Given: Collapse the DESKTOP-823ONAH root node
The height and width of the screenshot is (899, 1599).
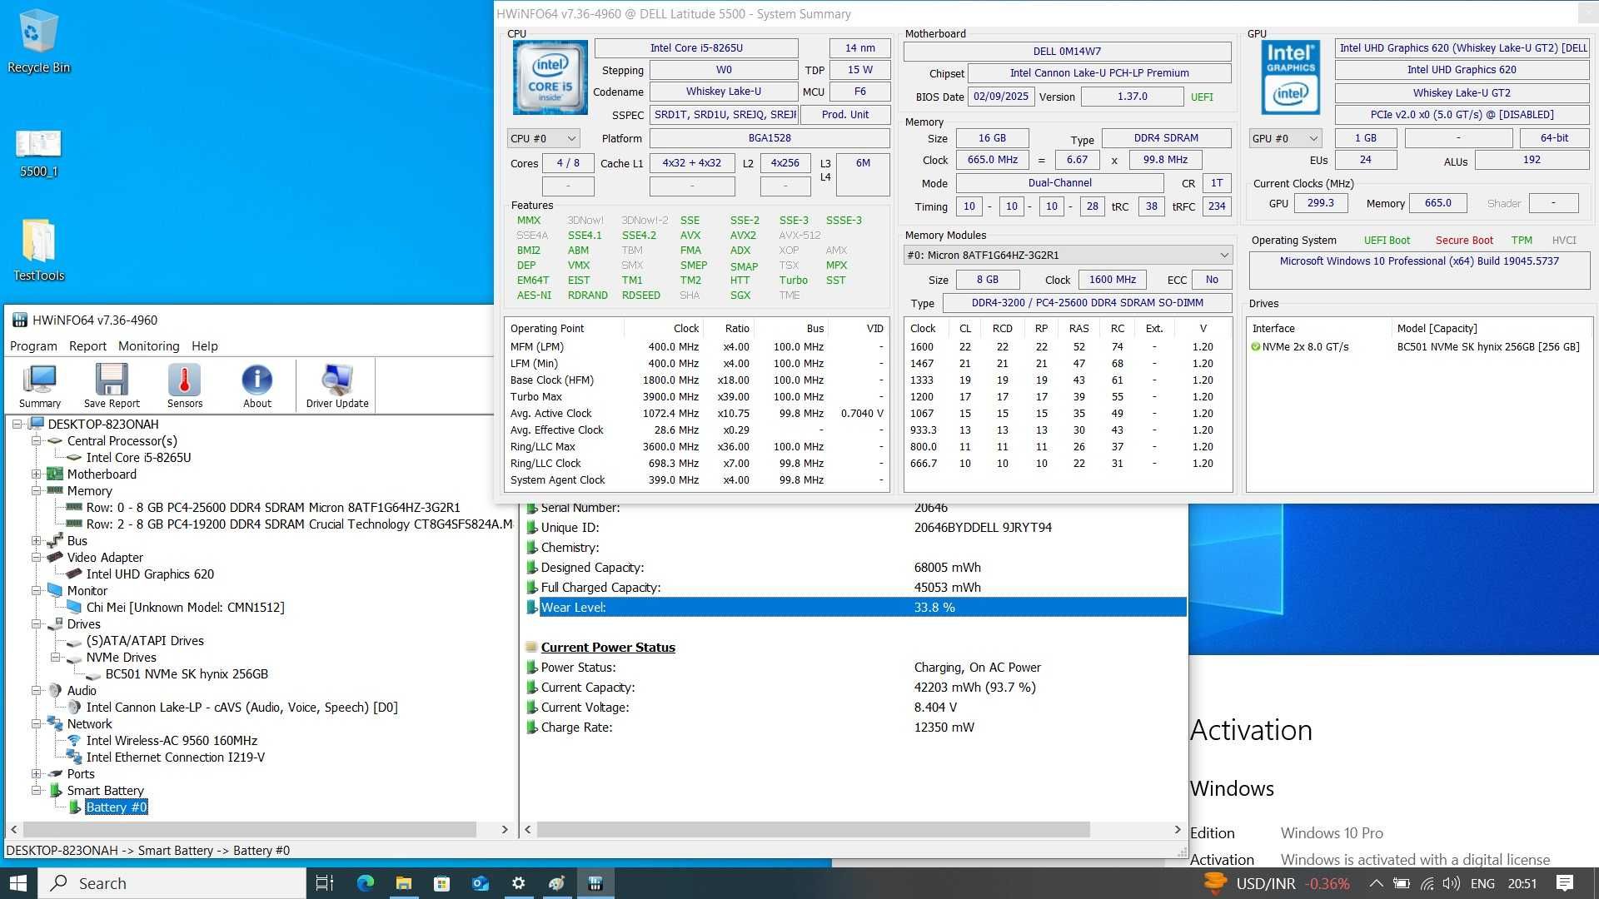Looking at the screenshot, I should click(x=17, y=424).
